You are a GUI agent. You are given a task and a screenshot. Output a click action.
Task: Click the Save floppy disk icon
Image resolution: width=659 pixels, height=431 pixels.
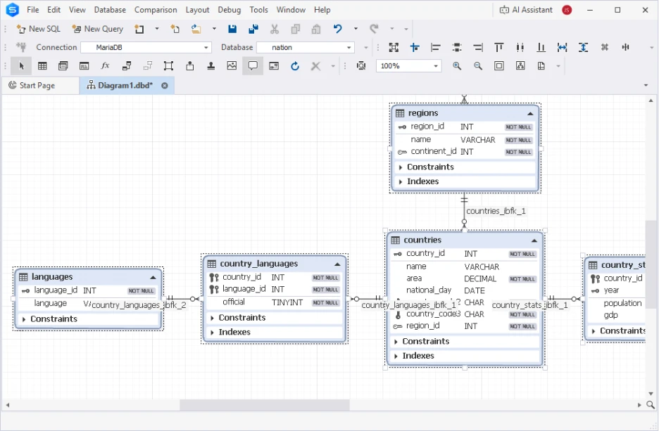pyautogui.click(x=232, y=29)
